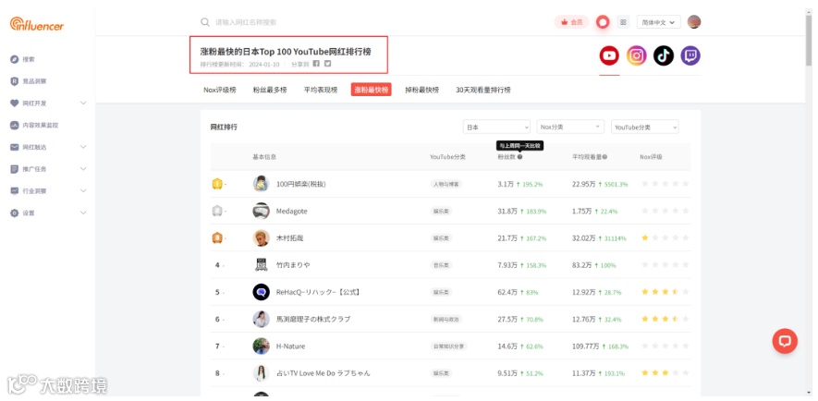Image resolution: width=818 pixels, height=401 pixels.
Task: Open the 日本 country dropdown
Action: coord(496,127)
